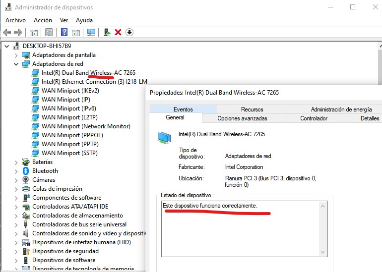Expand Dispositivos de seguridad
The image size is (382, 272).
tap(16, 252)
